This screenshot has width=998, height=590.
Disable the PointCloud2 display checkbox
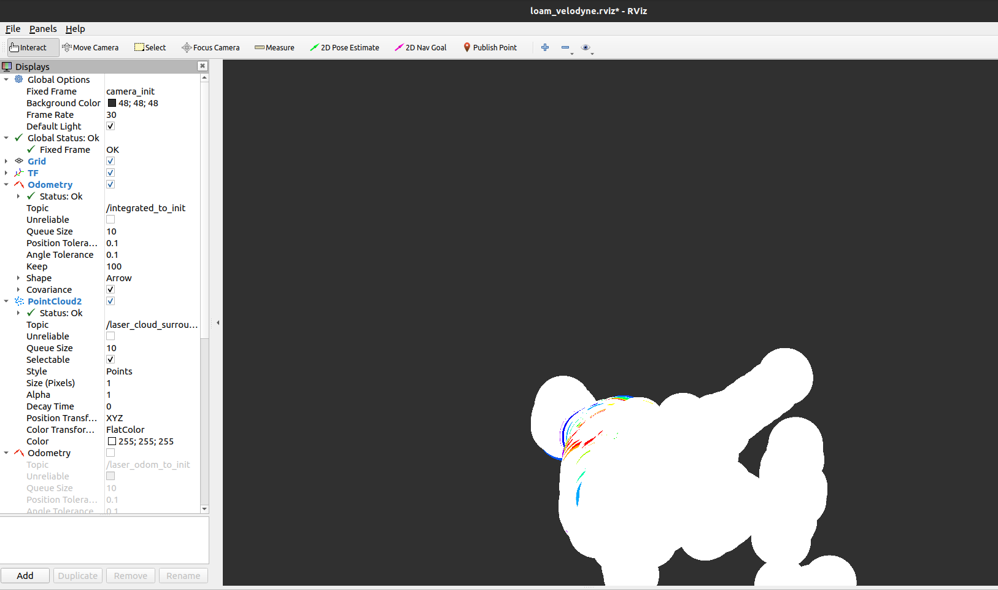(x=110, y=301)
